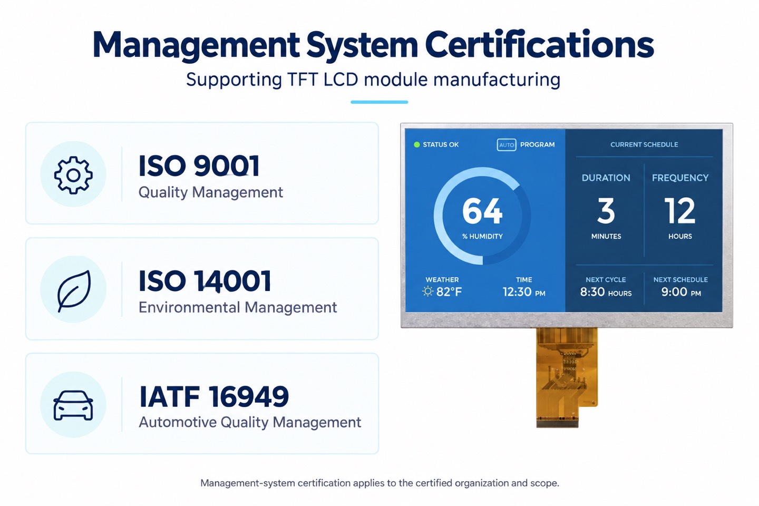Click the 'FREQUENCY' label

point(680,178)
